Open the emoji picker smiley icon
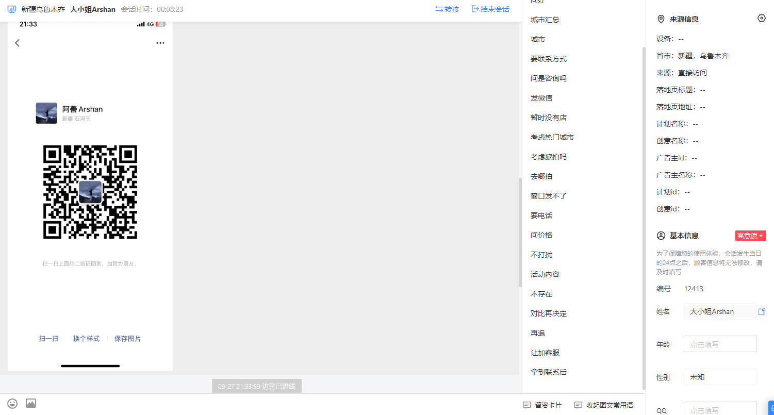Image resolution: width=774 pixels, height=415 pixels. click(12, 403)
